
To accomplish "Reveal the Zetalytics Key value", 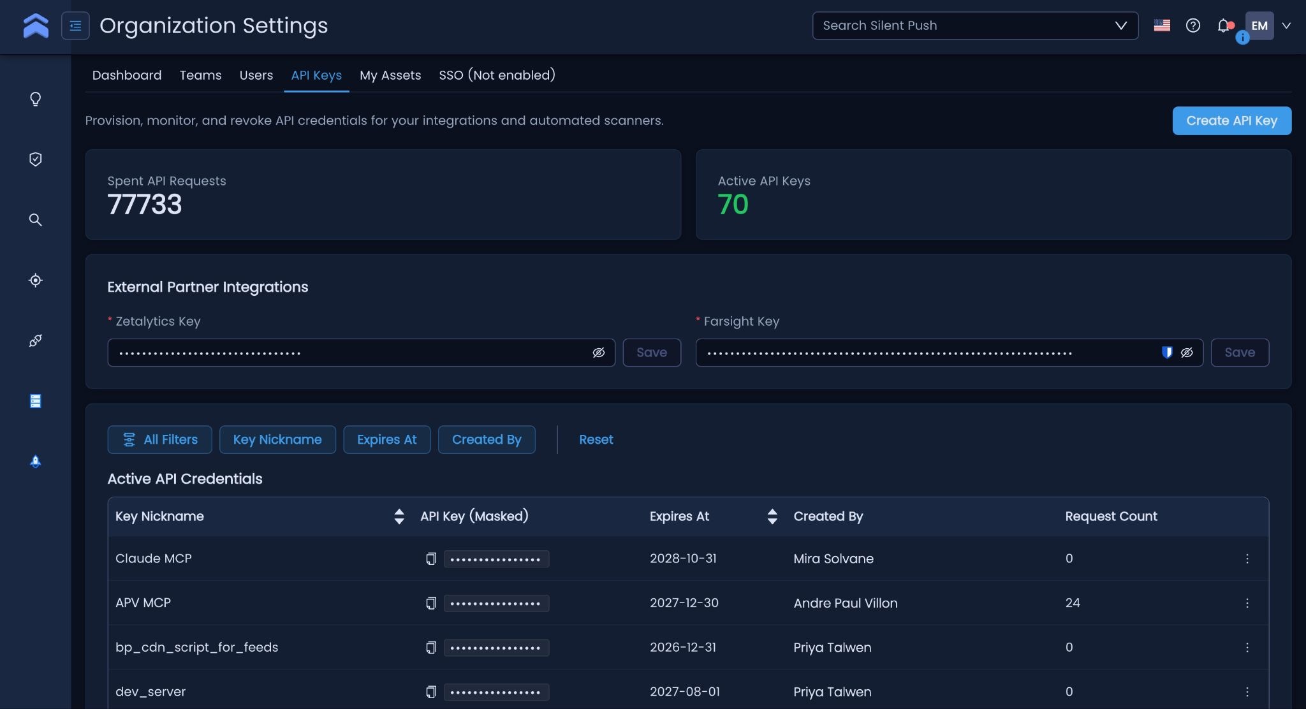I will coord(599,353).
